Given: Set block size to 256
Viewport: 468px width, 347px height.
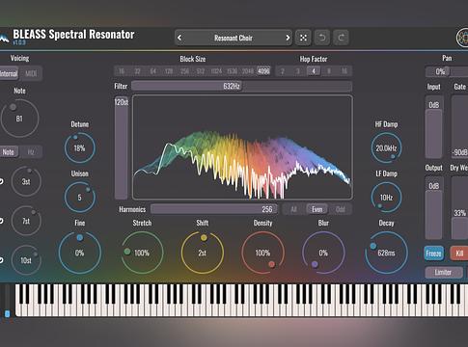Looking at the screenshot, I should point(184,71).
